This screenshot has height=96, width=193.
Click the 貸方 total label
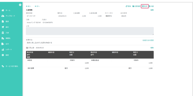[x=130, y=68]
